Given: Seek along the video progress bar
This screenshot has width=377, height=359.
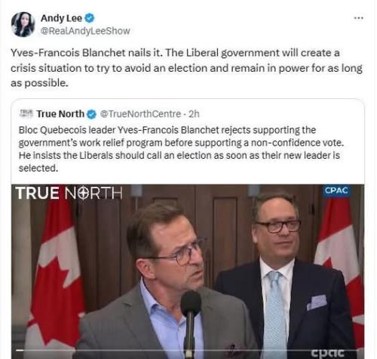Looking at the screenshot, I should pos(187,350).
